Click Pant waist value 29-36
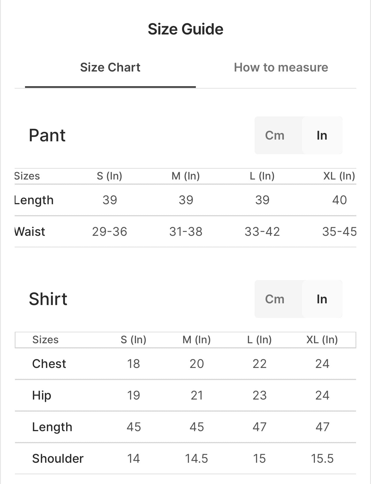This screenshot has width=371, height=484. point(110,232)
